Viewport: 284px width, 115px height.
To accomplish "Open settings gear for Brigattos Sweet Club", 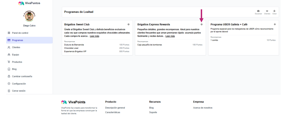I will point(128,24).
